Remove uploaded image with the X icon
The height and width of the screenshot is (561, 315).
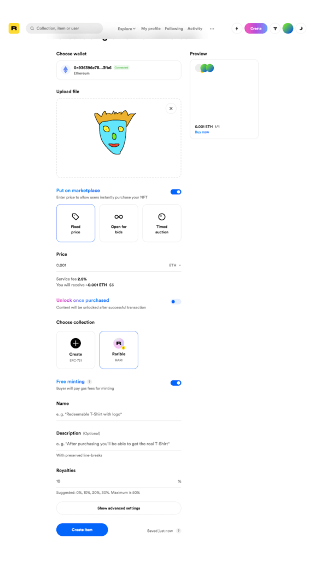(x=171, y=108)
